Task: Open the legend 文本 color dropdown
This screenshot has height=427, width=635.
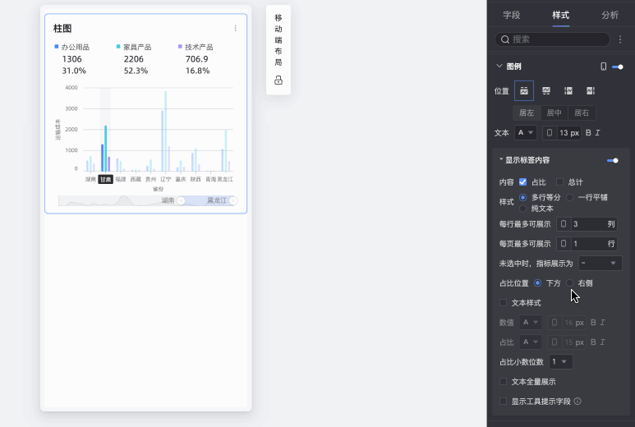Action: pos(526,133)
